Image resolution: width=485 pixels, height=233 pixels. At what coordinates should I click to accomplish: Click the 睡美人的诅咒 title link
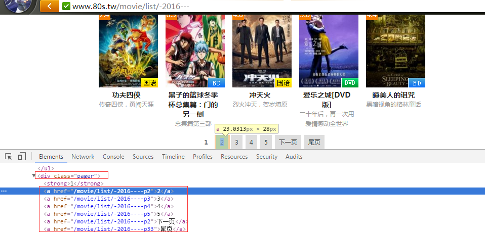click(393, 95)
